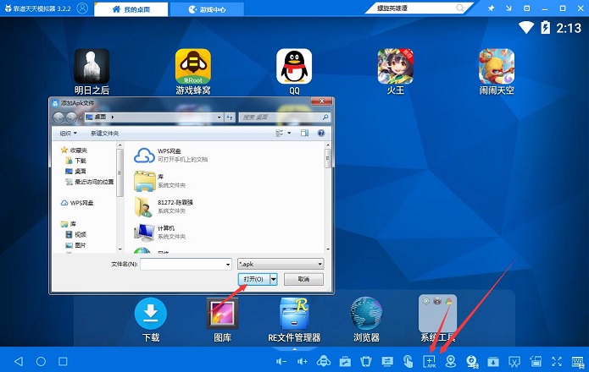589x372 pixels.
Task: Toggle the preview pane icon
Action: [304, 133]
